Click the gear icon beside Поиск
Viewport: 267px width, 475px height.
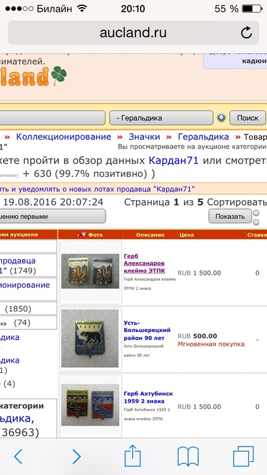221,118
